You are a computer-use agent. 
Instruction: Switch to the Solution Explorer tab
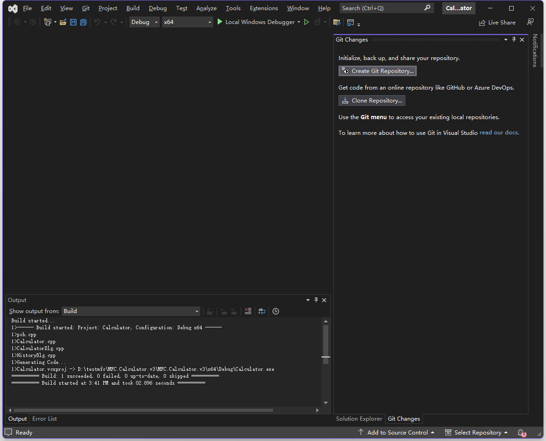359,419
